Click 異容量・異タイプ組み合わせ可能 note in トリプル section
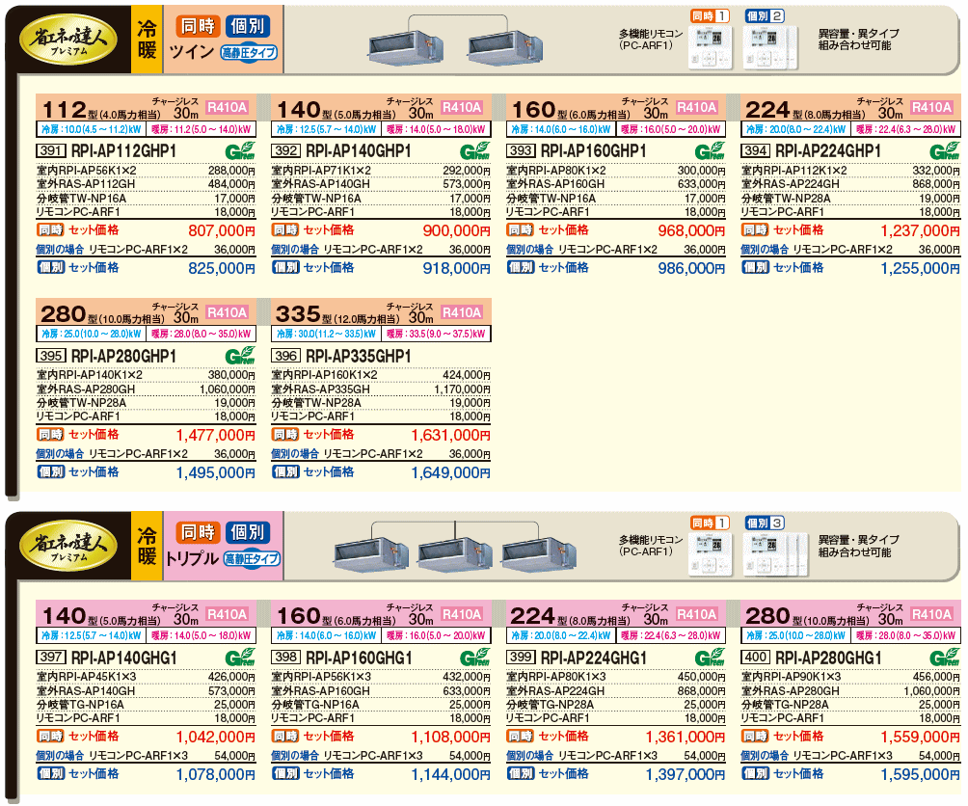The height and width of the screenshot is (806, 968). 858,546
